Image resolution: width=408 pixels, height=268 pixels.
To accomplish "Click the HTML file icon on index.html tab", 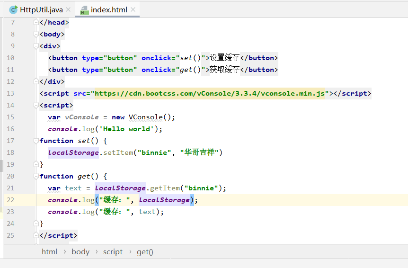I will click(x=84, y=10).
